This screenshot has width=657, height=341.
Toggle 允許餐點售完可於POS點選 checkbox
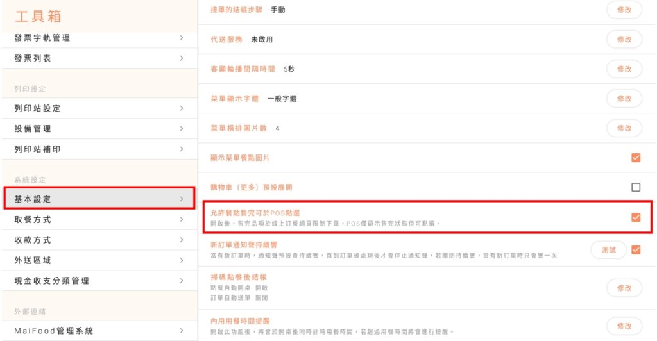tap(636, 217)
